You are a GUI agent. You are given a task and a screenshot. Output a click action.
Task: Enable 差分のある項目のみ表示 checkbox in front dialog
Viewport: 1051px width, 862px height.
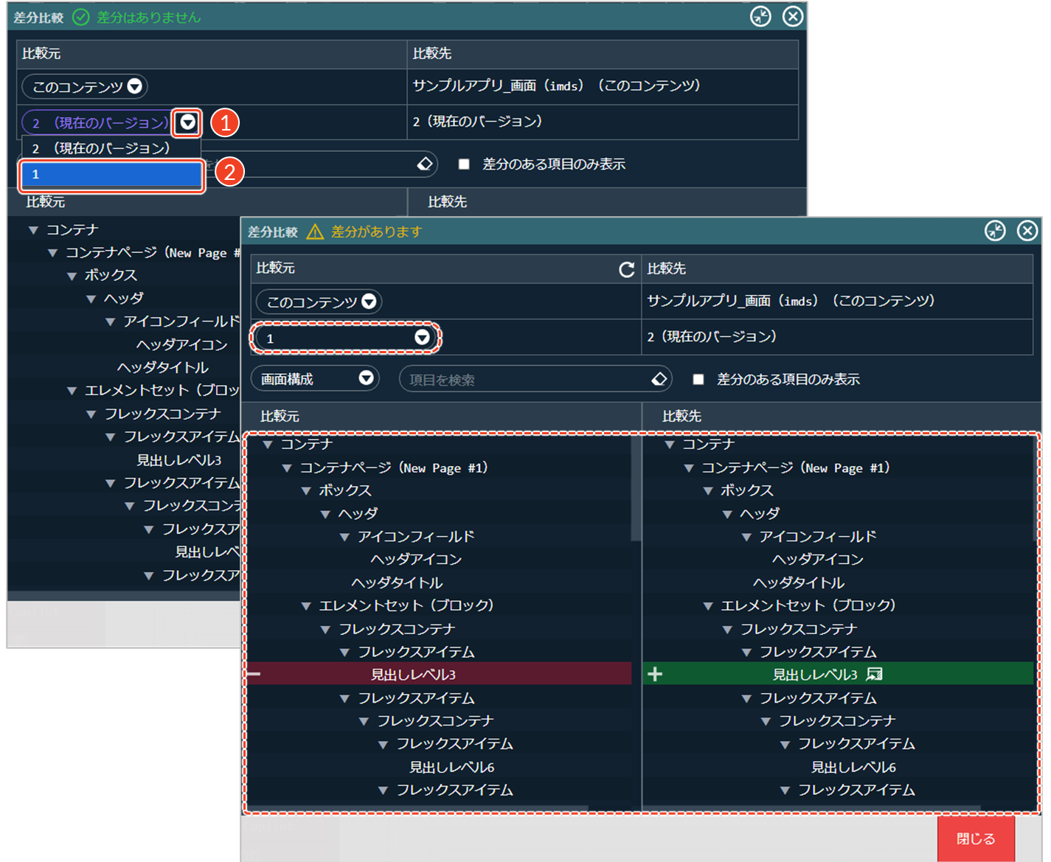(x=698, y=379)
